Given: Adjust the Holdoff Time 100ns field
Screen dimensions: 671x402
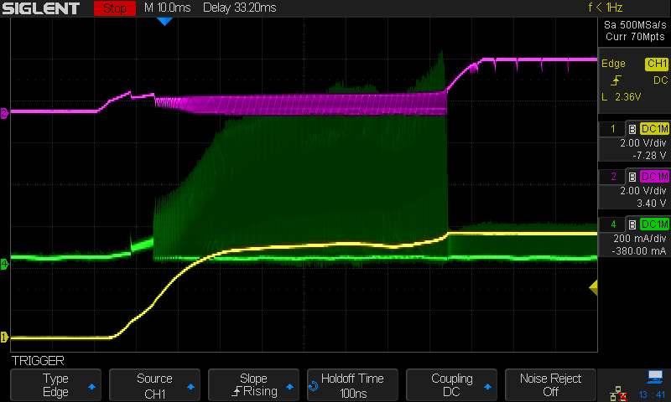Looking at the screenshot, I should coord(352,385).
